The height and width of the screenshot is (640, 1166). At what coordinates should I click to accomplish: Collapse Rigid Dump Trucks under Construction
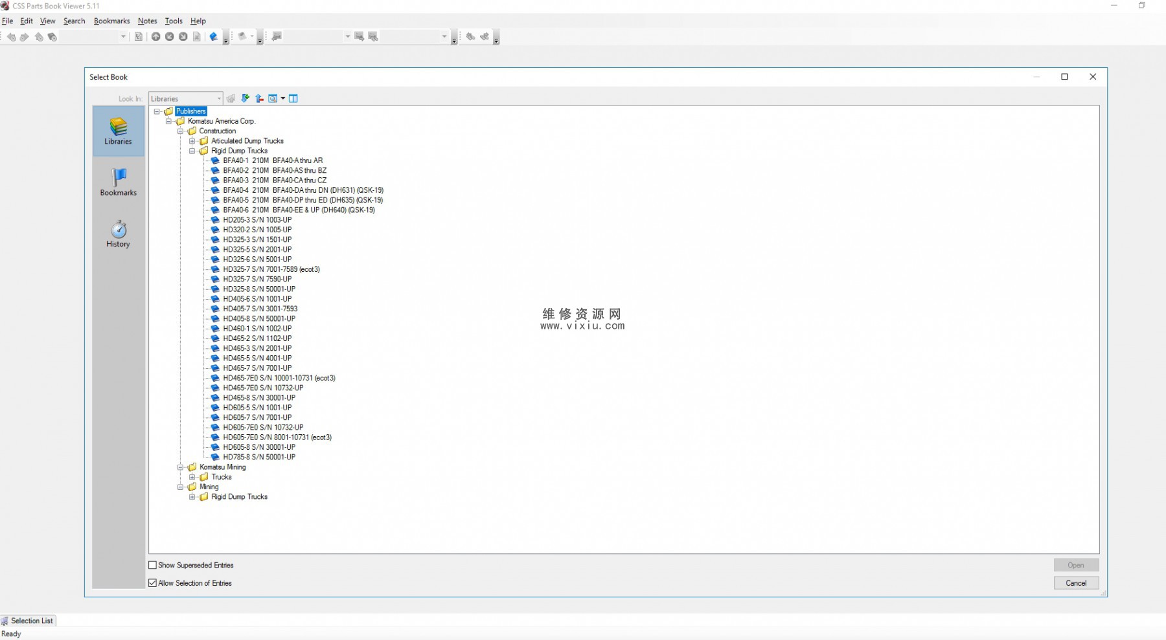pos(192,151)
